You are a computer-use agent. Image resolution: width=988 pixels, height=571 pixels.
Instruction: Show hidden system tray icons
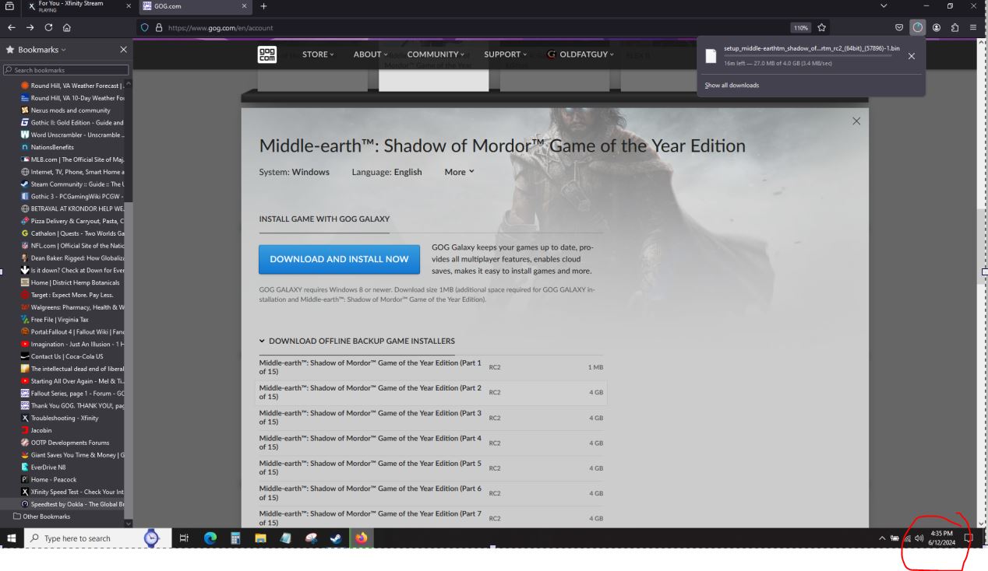882,538
